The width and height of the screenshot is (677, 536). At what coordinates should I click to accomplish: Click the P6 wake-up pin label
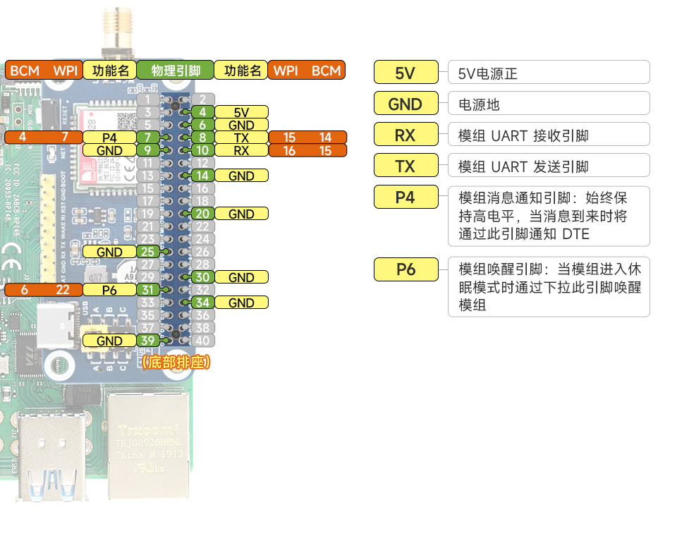tap(405, 269)
